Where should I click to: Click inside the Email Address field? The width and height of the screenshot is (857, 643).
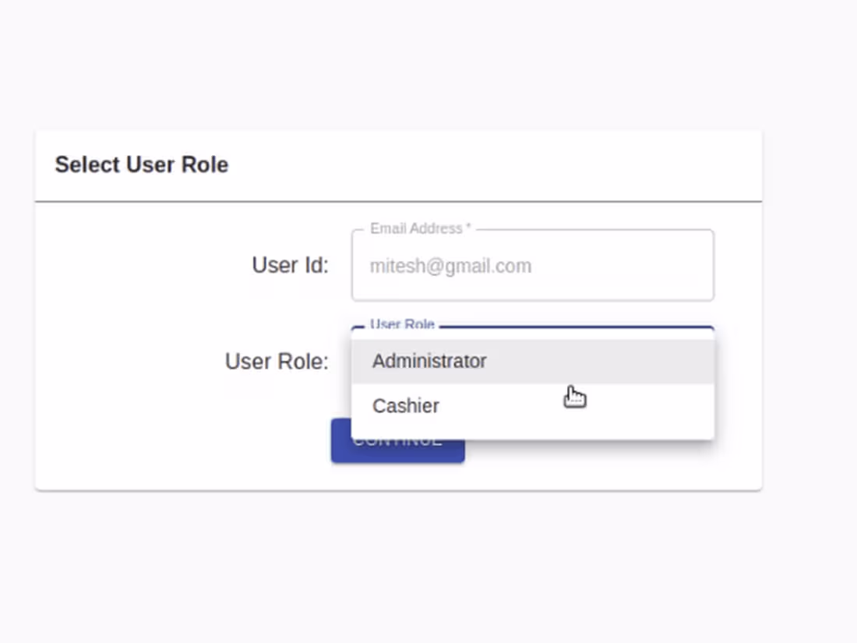[x=533, y=265]
